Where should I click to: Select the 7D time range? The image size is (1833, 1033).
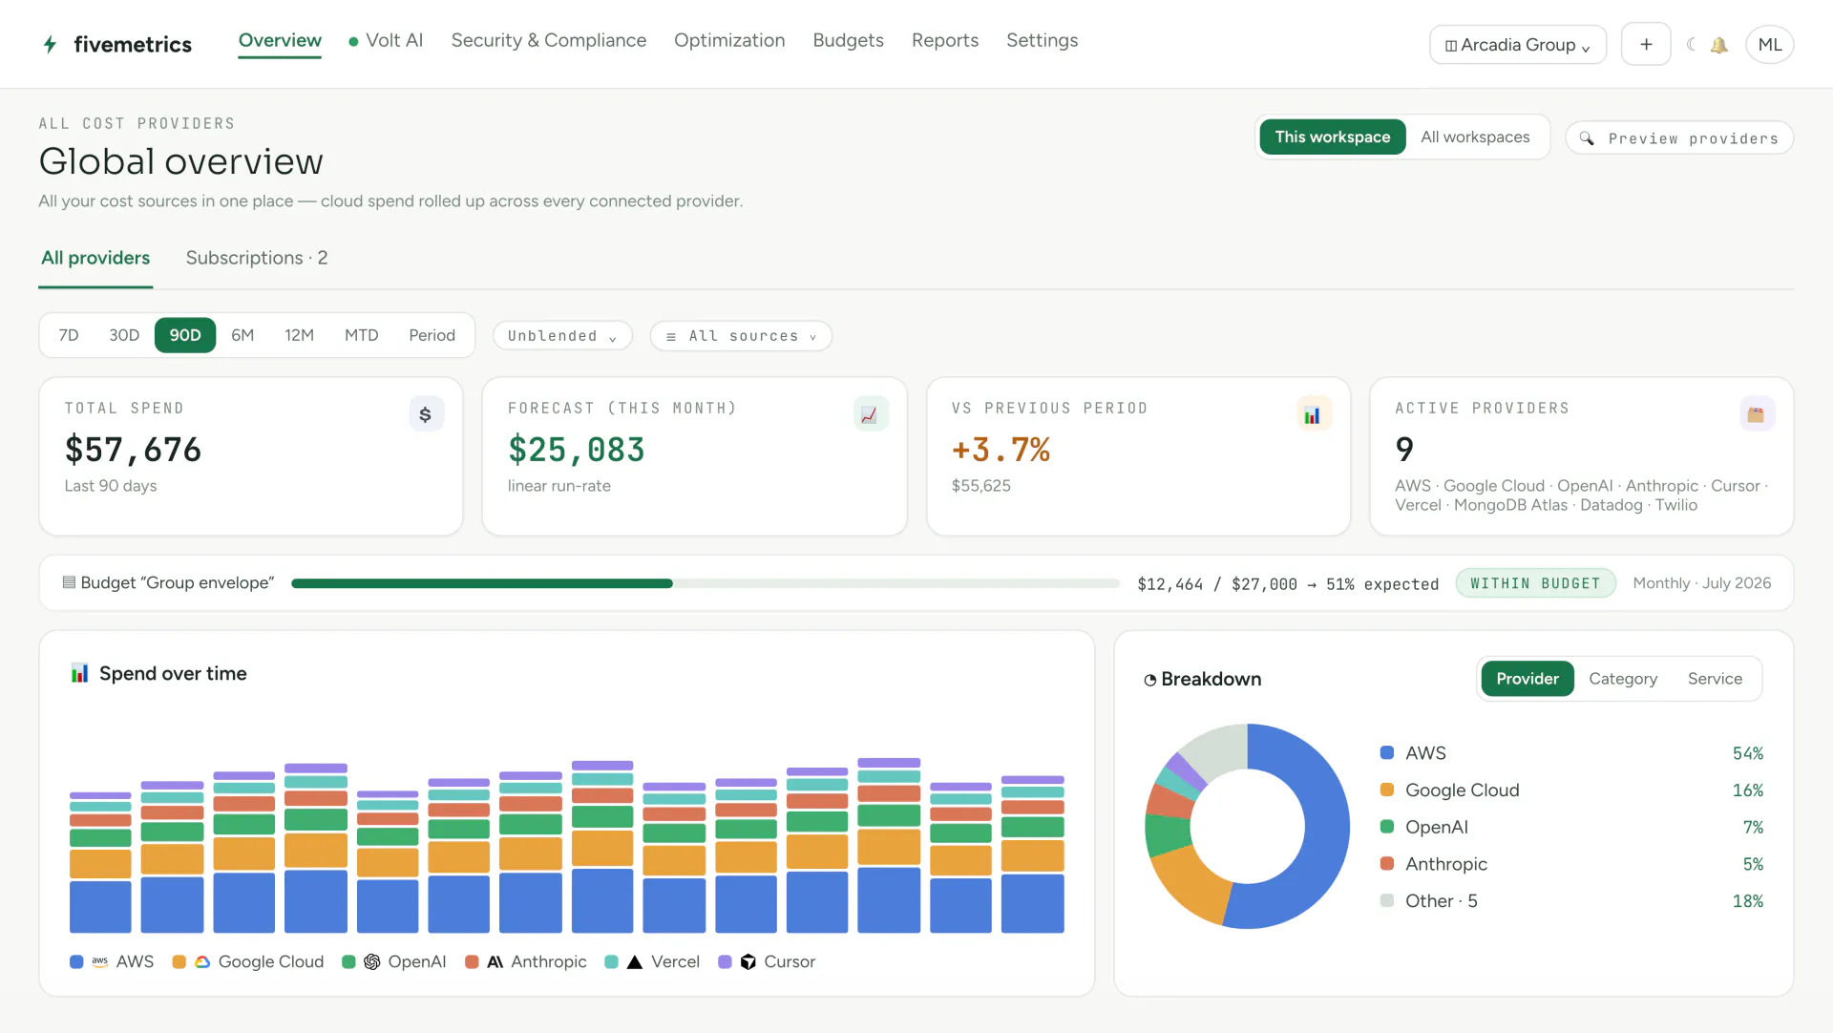point(69,335)
